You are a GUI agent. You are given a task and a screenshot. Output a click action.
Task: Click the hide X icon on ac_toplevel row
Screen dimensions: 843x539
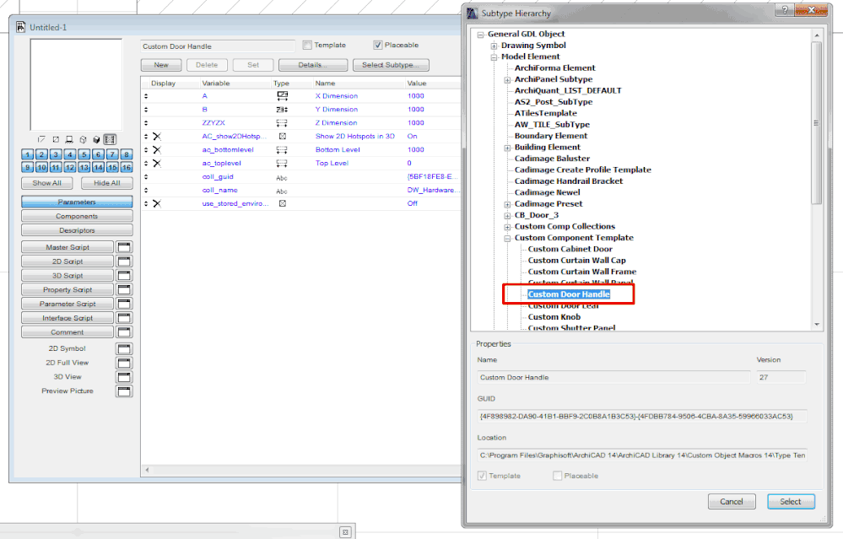point(157,164)
